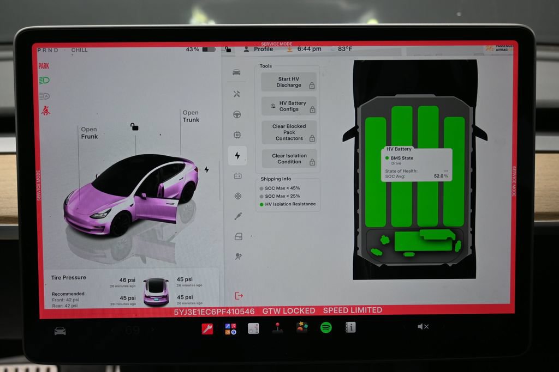This screenshot has height=372, width=559.
Task: Tap the 83°F outside temperature
Action: [345, 48]
